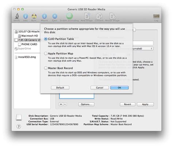This screenshot has width=173, height=147.
Task: Click the minimize window button
Action: 19,10
